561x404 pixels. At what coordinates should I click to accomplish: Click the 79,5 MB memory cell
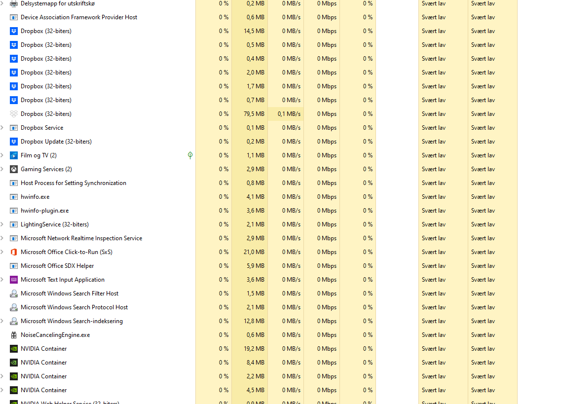[250, 114]
